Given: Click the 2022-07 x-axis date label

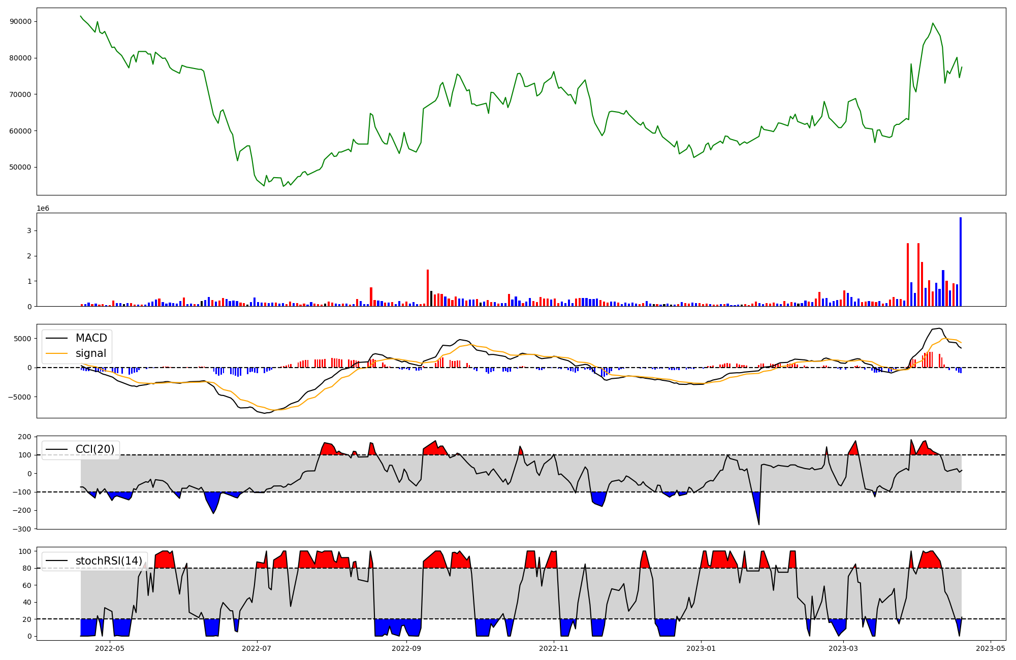Looking at the screenshot, I should coord(257,648).
